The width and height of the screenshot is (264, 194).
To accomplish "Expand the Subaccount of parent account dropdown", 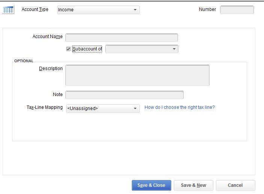I will [x=142, y=49].
